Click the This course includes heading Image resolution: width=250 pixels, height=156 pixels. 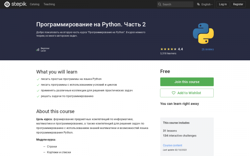(176, 123)
